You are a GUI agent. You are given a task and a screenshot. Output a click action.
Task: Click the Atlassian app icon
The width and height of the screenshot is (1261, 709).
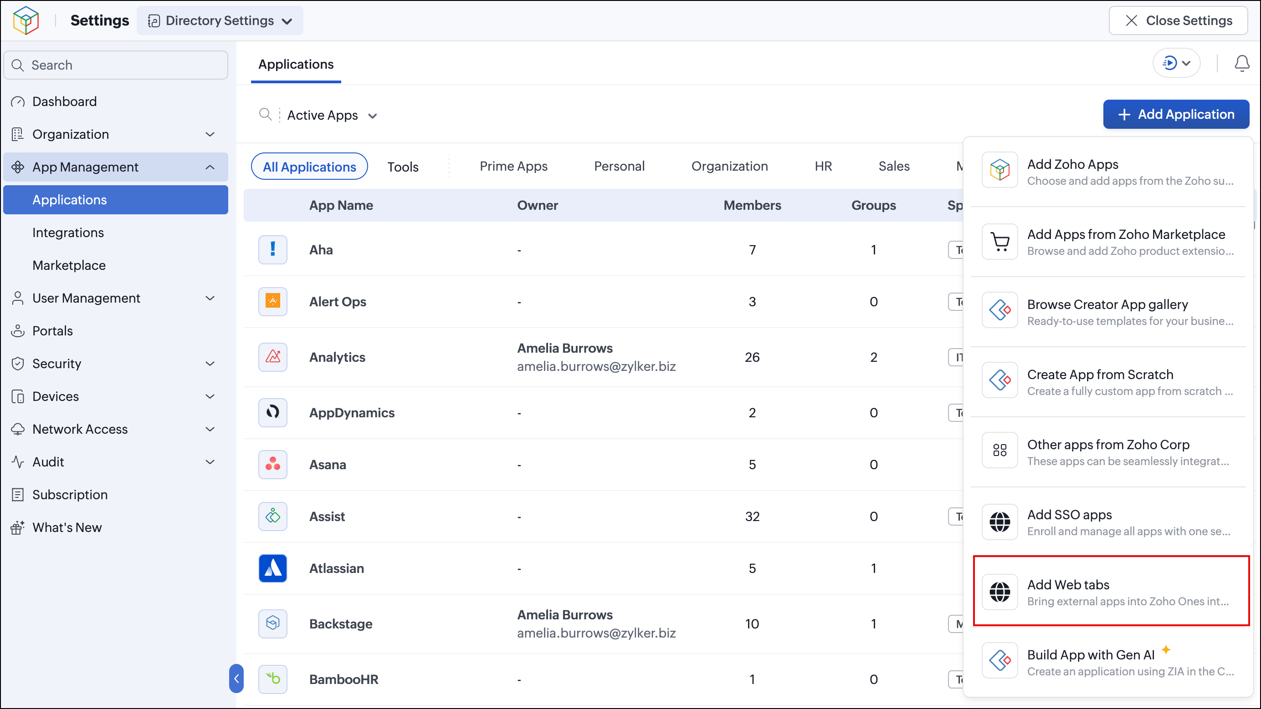click(x=273, y=567)
